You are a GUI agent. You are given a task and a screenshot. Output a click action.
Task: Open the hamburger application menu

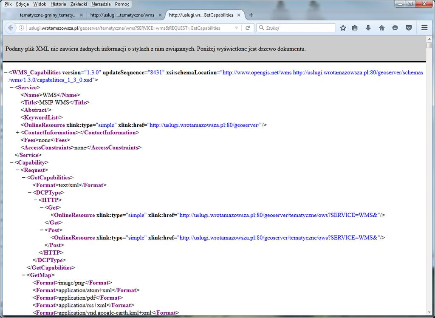[424, 28]
